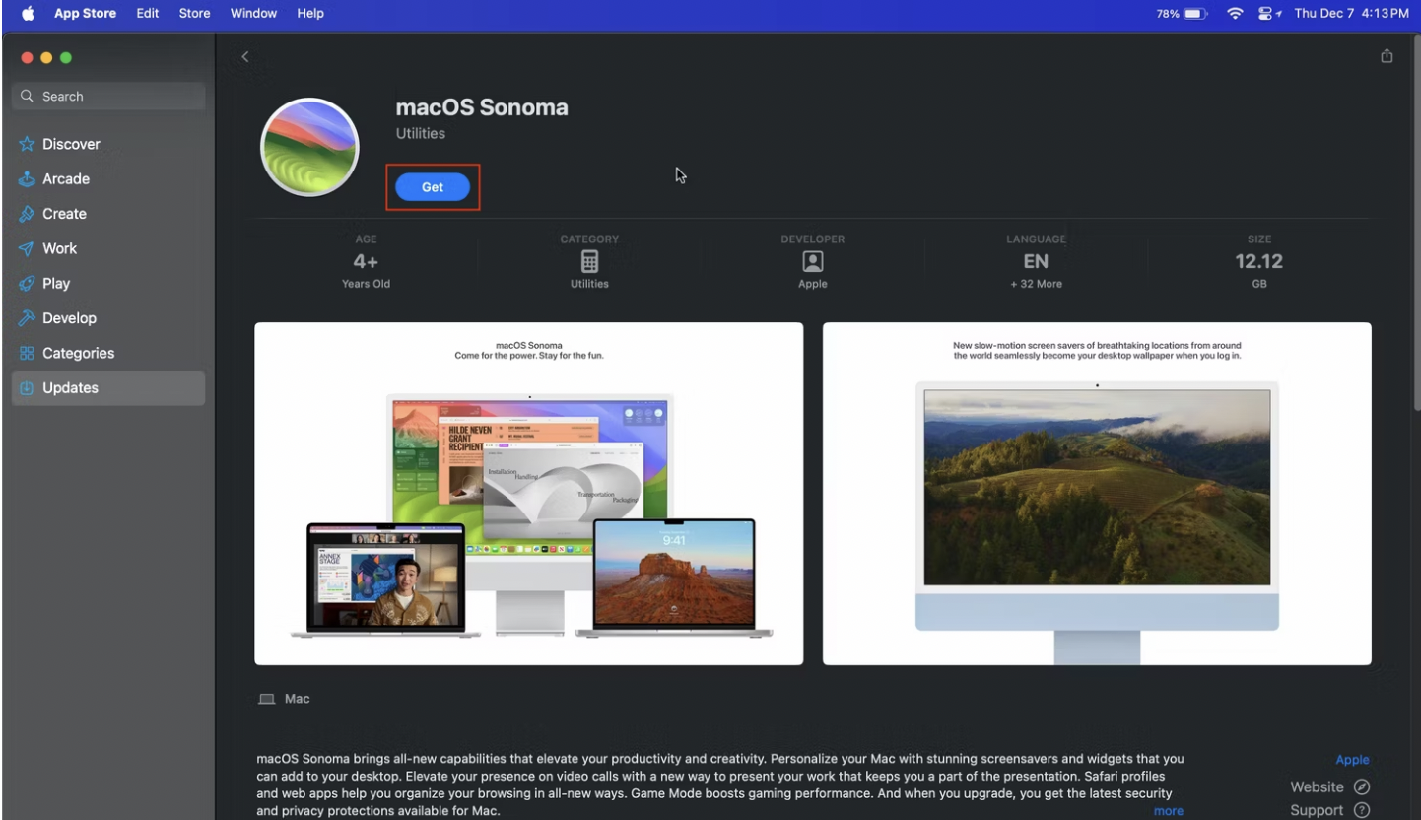Image resolution: width=1421 pixels, height=820 pixels.
Task: Open the Website link
Action: tap(1318, 786)
